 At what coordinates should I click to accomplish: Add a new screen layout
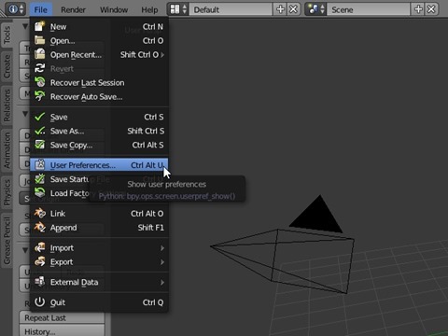(280, 9)
